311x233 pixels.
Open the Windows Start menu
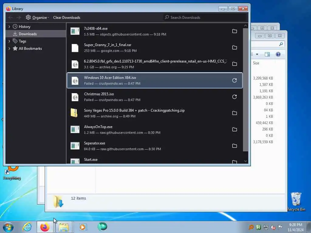(x=8, y=227)
